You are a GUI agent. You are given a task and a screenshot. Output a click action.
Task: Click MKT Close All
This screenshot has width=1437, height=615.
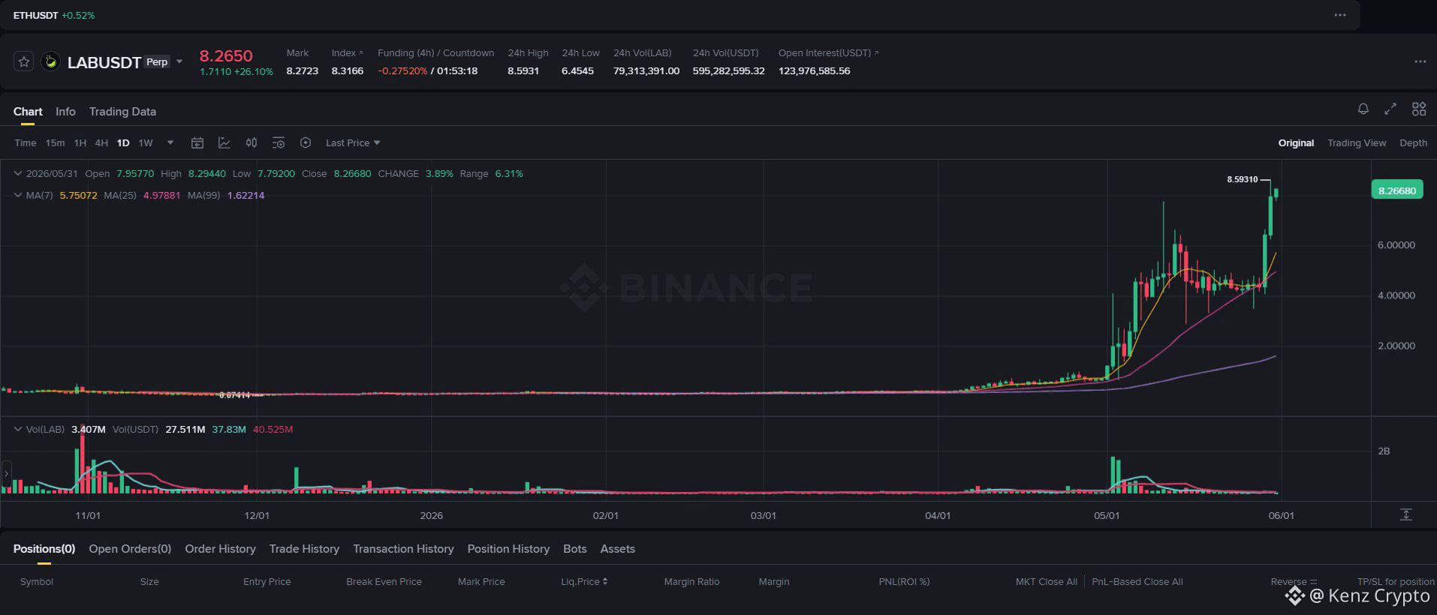(1046, 581)
